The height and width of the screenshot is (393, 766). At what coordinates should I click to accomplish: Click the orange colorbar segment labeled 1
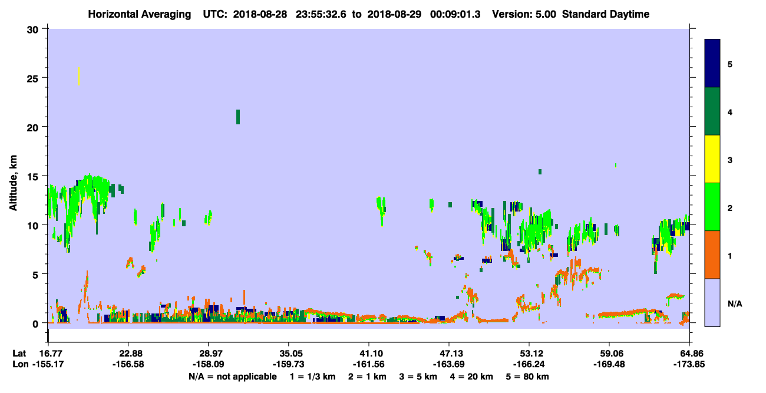point(712,255)
